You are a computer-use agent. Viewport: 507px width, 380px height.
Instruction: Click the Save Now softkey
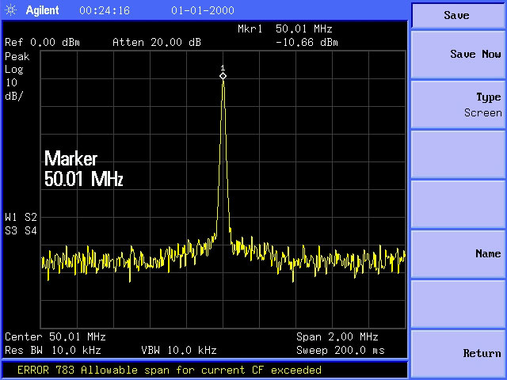coord(458,55)
